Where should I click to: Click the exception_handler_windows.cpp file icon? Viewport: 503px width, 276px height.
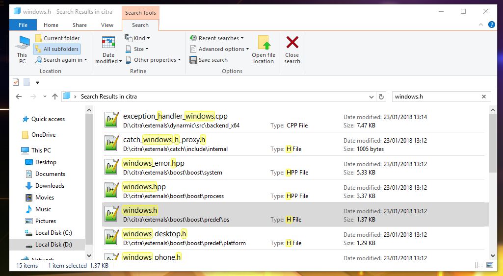coord(112,120)
